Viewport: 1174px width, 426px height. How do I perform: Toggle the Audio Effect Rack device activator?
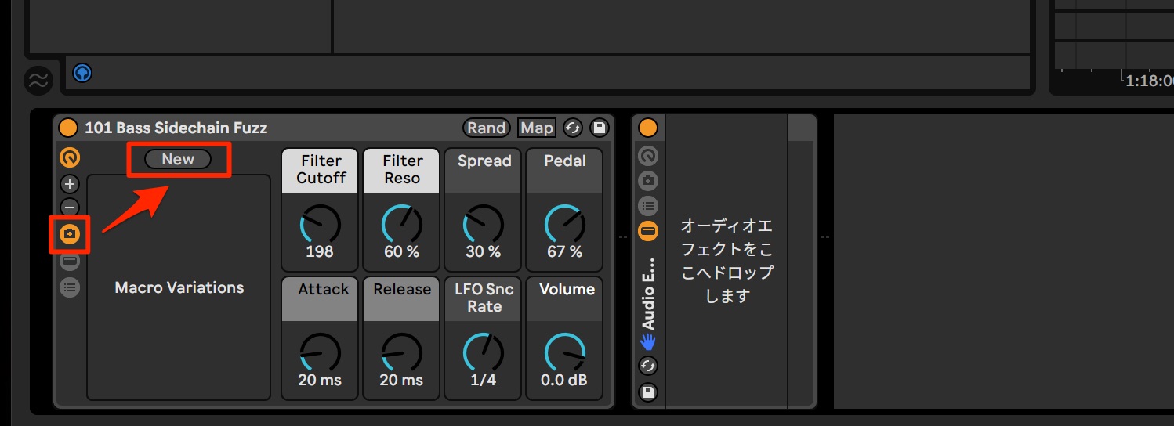pos(648,128)
